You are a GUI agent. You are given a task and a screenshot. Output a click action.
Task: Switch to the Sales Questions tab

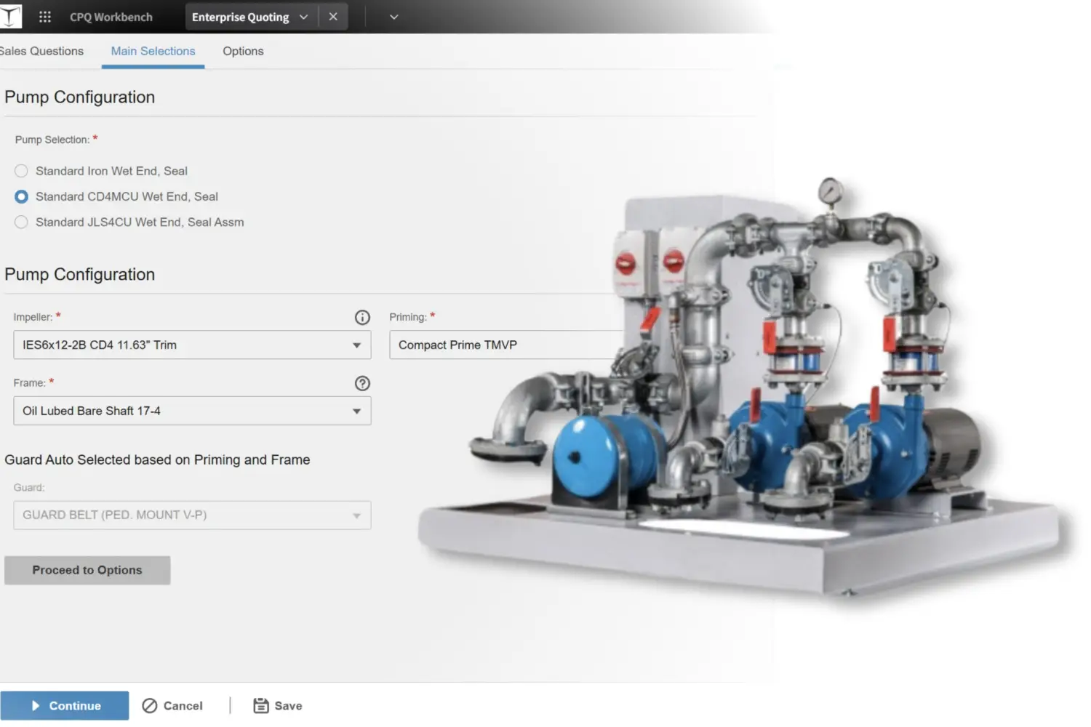pos(41,51)
